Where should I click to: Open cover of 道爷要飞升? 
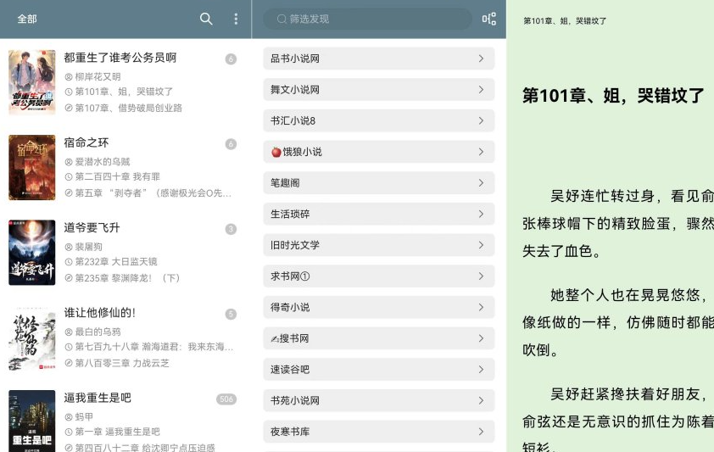pos(32,252)
